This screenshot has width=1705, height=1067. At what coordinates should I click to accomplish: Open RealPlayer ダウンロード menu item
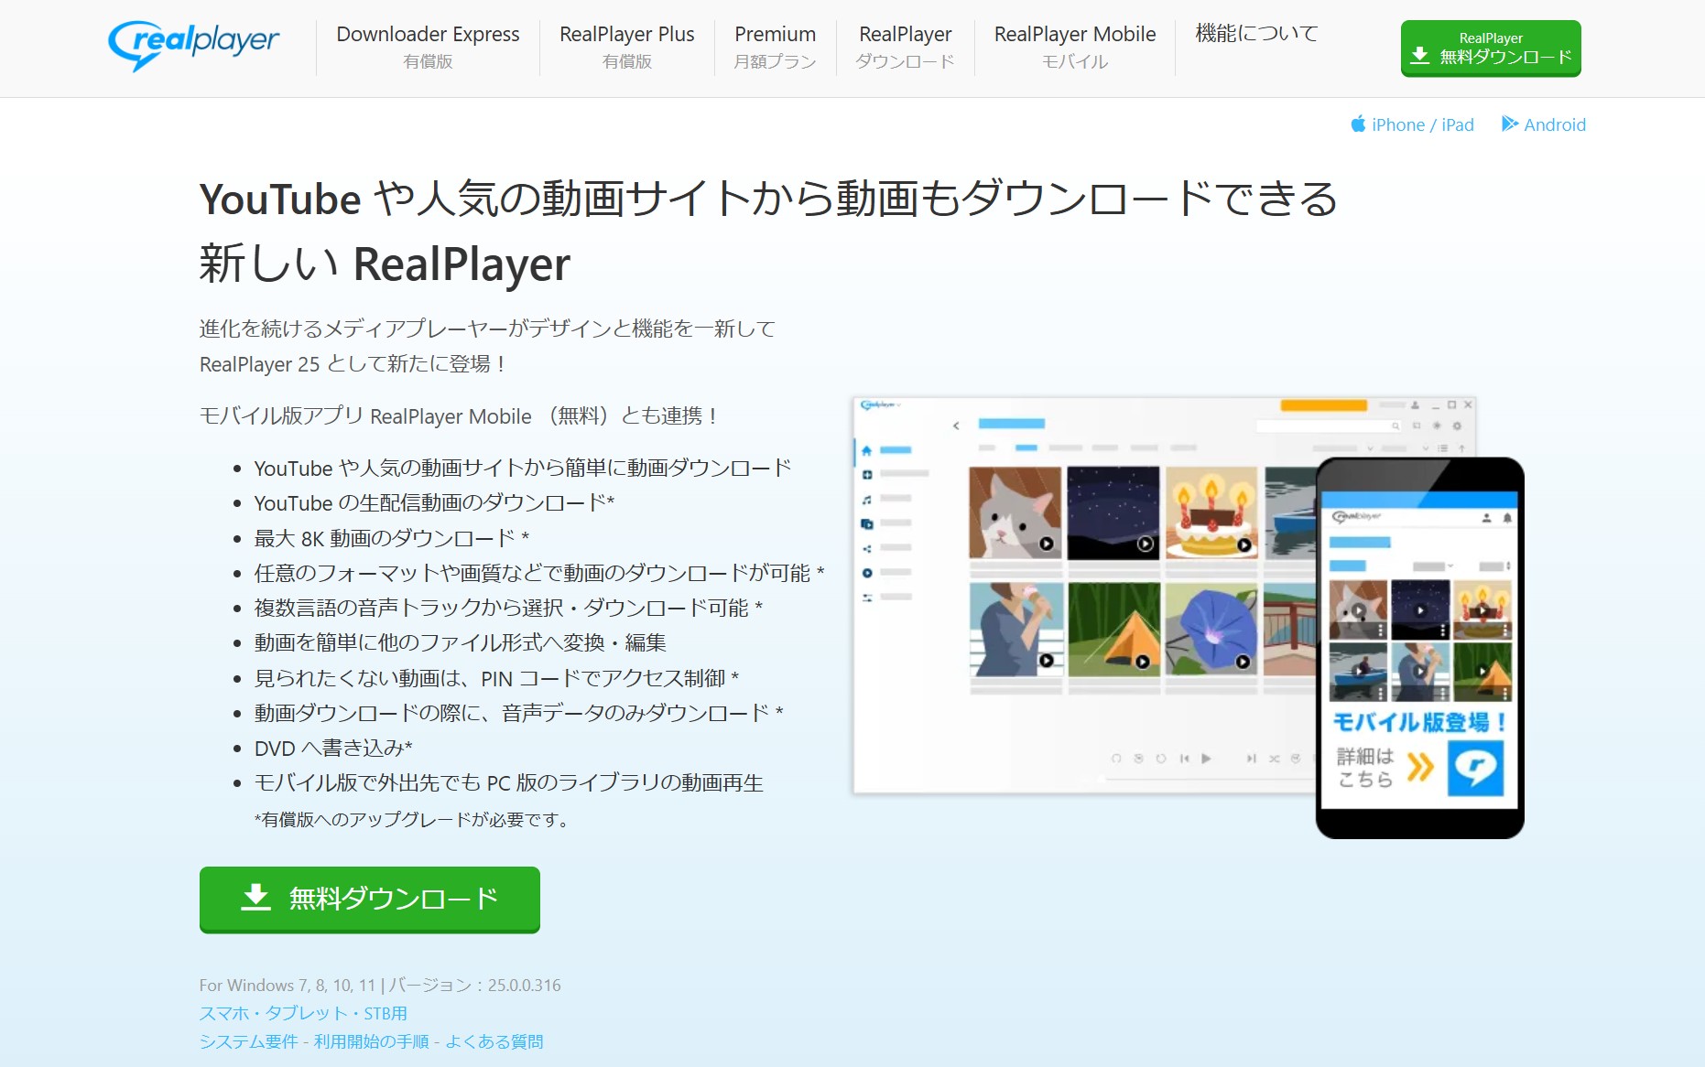tap(905, 47)
